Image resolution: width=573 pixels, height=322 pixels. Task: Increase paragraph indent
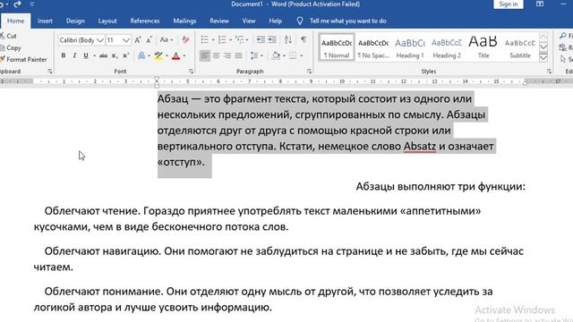tap(272, 39)
